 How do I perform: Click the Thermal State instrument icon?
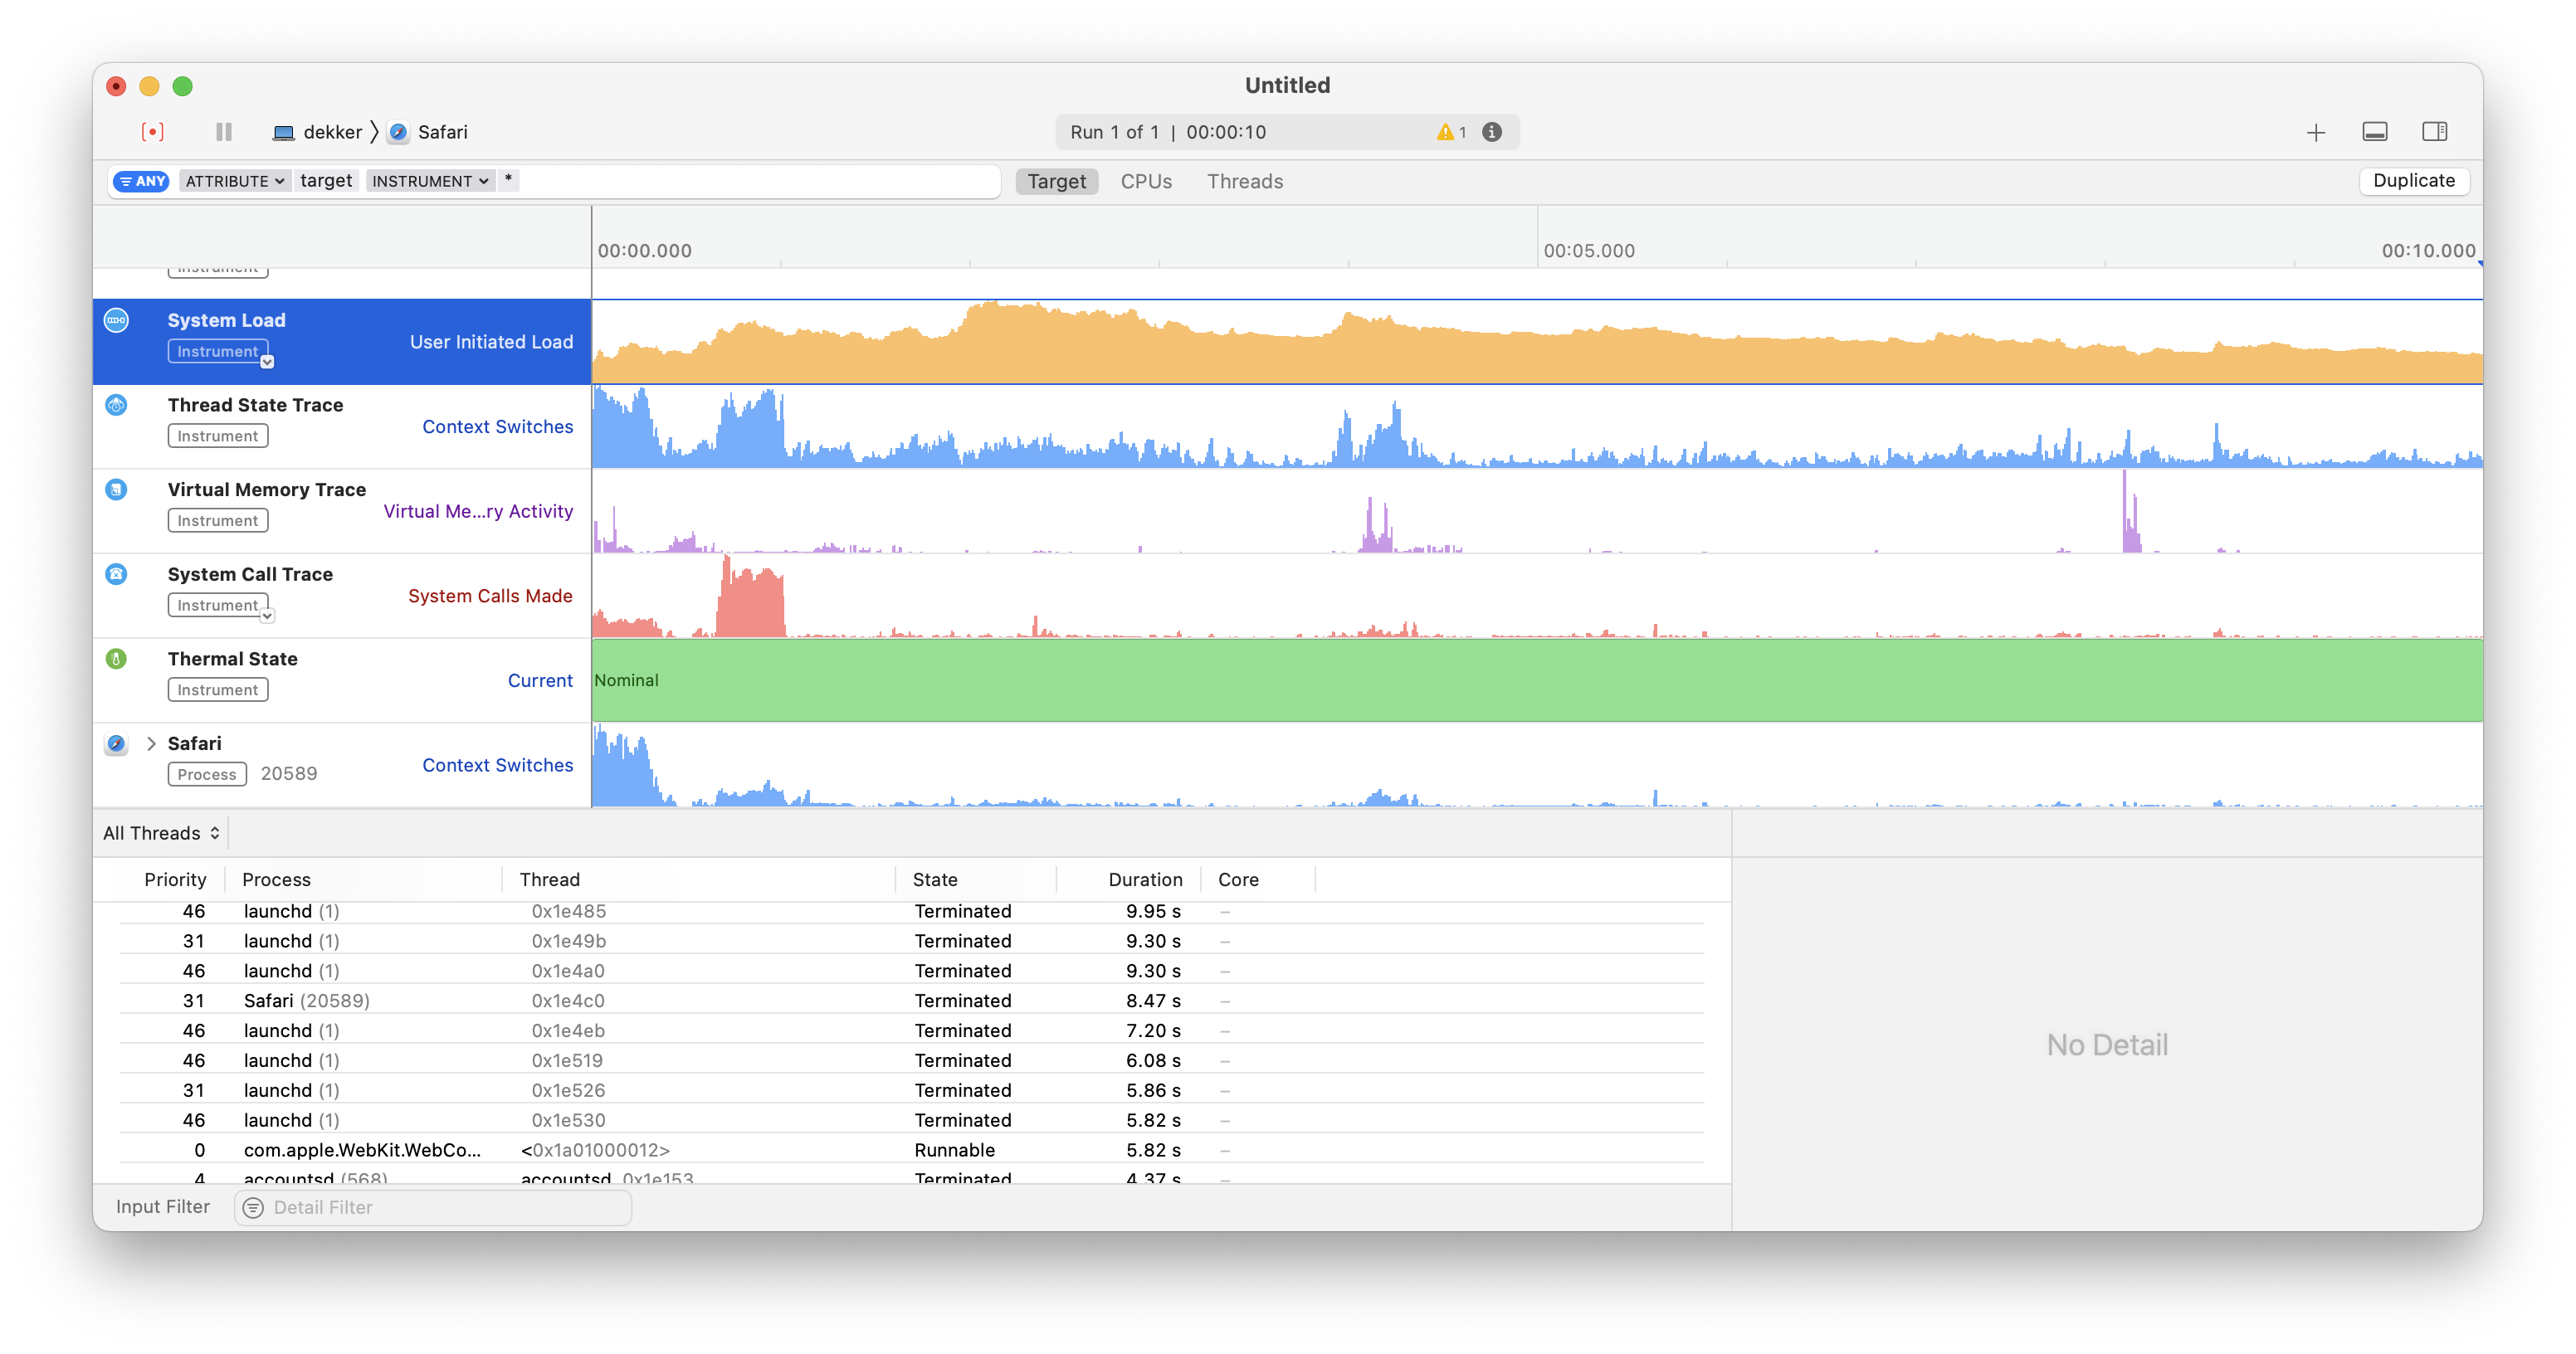(117, 659)
